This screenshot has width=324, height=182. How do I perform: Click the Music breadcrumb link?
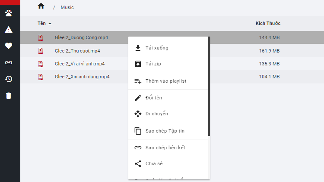coord(67,7)
